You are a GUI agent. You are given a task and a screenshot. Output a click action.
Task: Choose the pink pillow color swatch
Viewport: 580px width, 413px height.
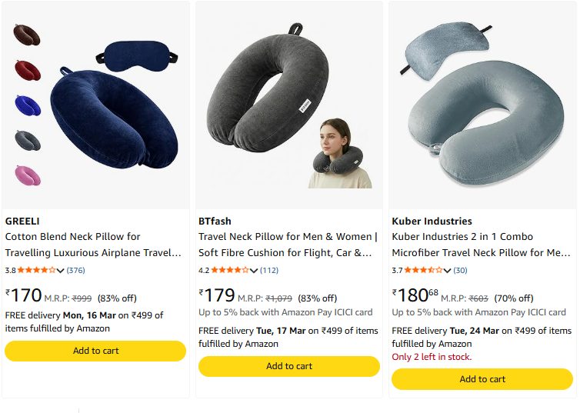click(27, 175)
